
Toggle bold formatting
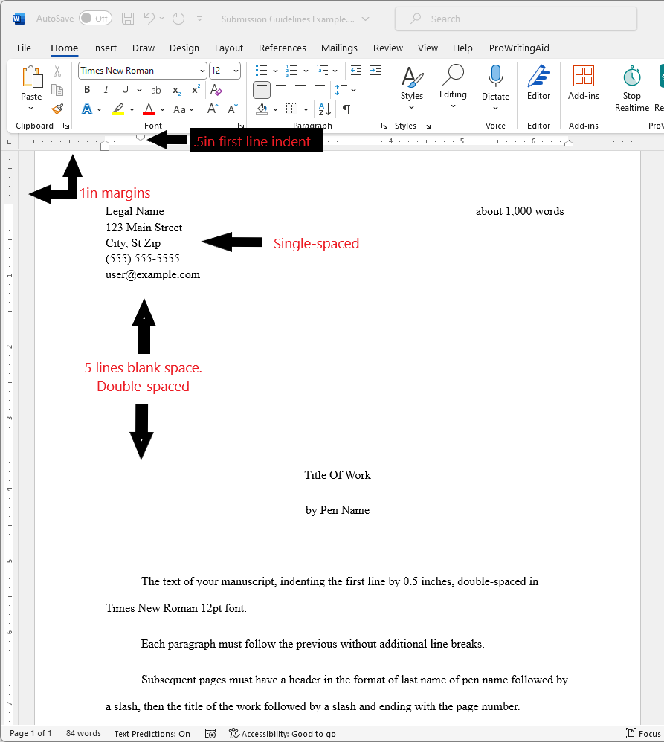click(87, 90)
